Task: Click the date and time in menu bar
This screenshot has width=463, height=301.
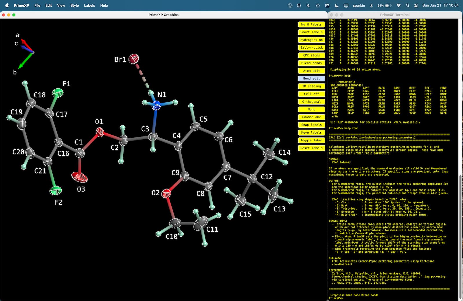Action: [440, 6]
